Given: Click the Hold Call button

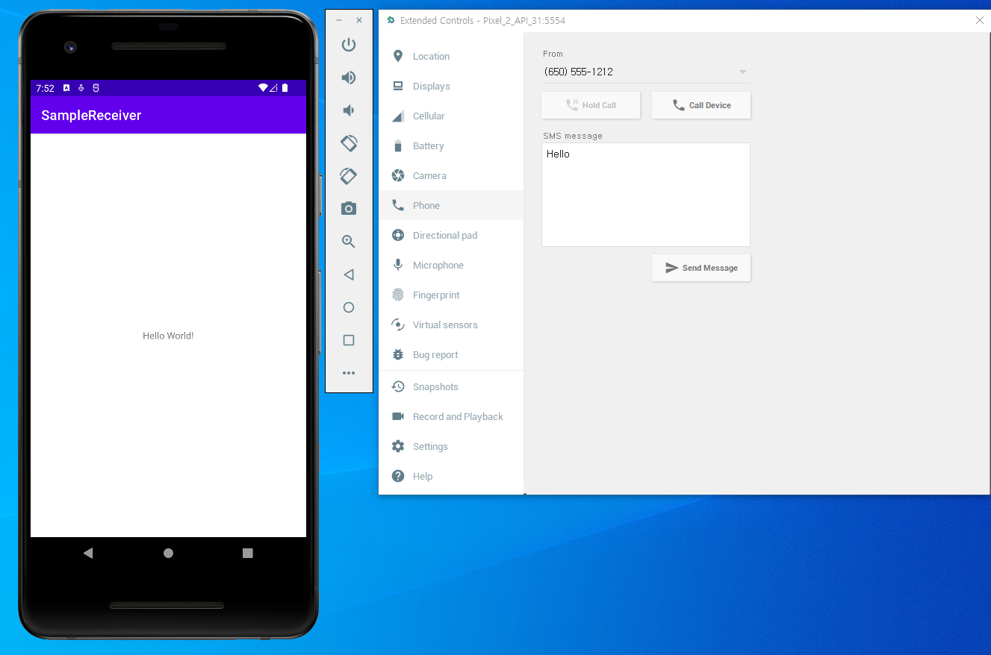Looking at the screenshot, I should (591, 105).
